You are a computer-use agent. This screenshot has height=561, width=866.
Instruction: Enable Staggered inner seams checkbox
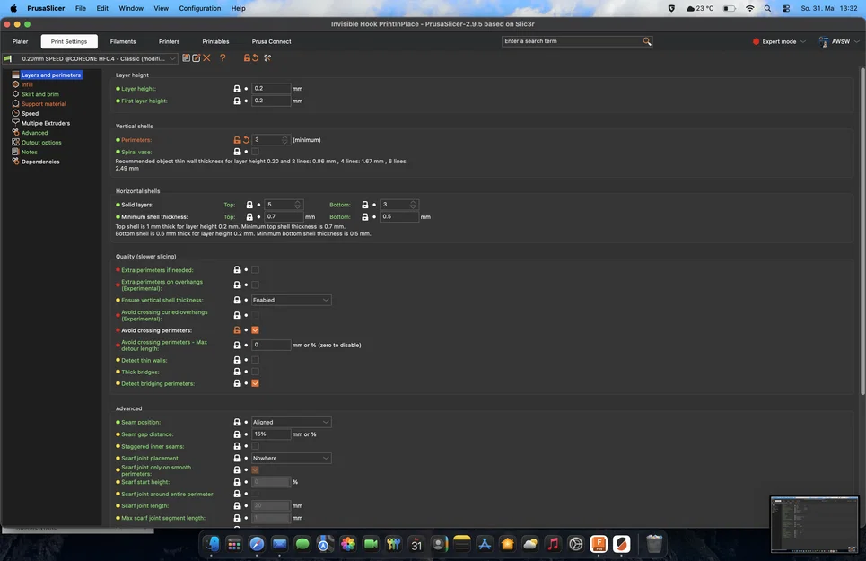click(x=255, y=446)
